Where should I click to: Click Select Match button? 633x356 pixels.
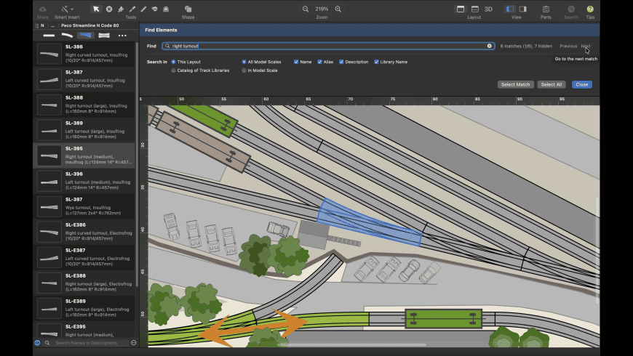point(516,85)
